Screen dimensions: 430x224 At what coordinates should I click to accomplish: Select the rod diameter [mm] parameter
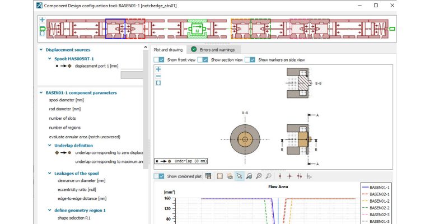(x=65, y=109)
